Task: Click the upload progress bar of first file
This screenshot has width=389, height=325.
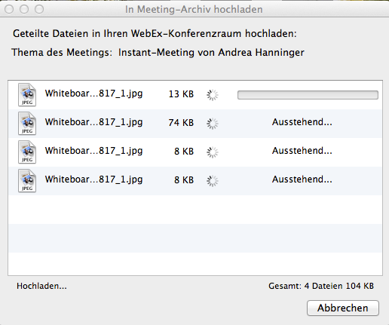Action: coord(308,95)
